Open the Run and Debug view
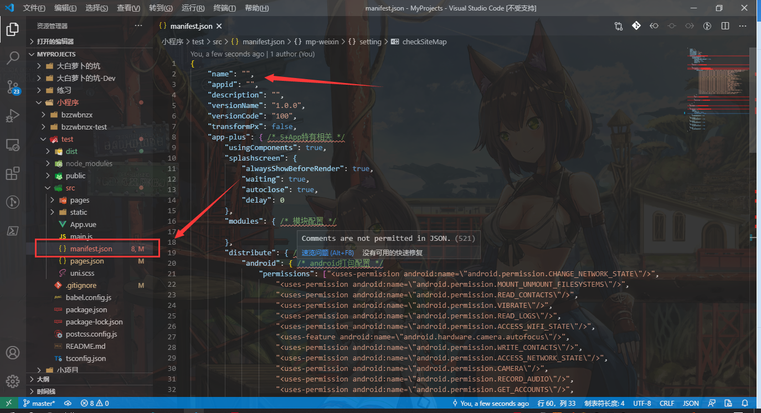This screenshot has height=413, width=761. 13,116
